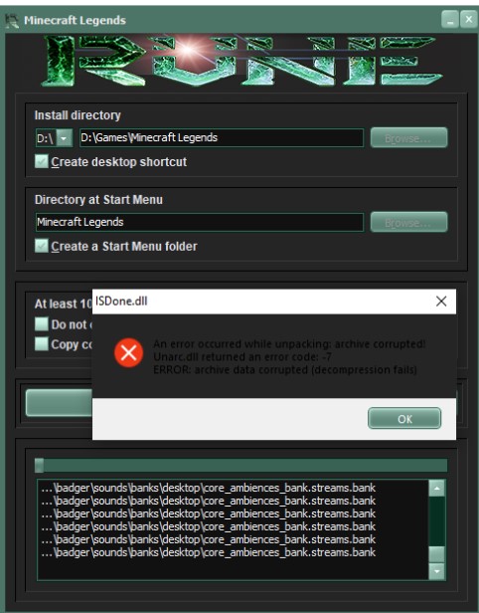The image size is (479, 613).
Task: Open the D:\ drive dropdown
Action: [64, 138]
